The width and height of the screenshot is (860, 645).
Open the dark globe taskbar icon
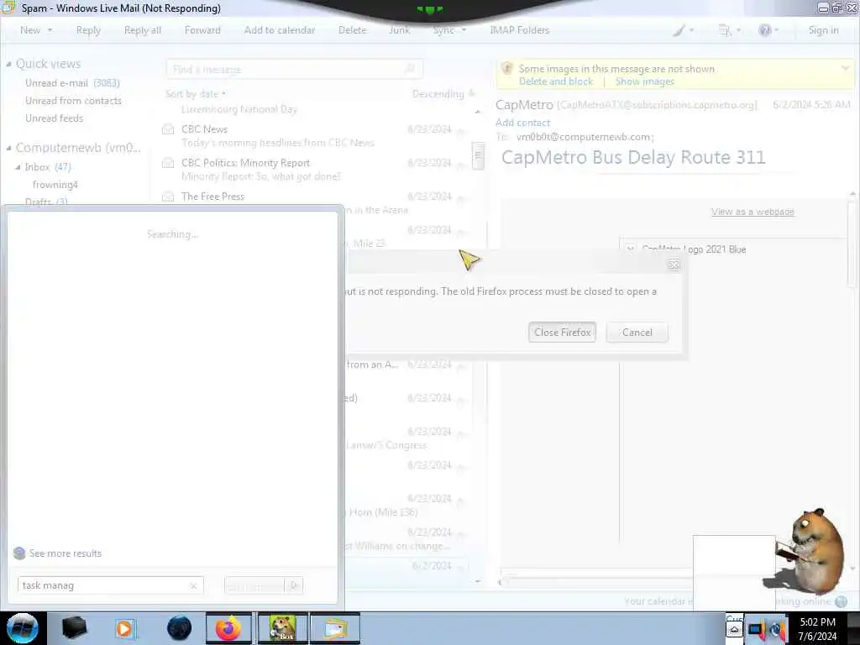[x=179, y=628]
